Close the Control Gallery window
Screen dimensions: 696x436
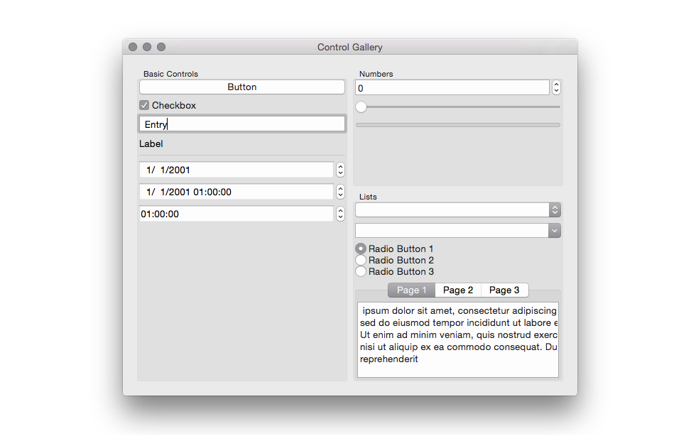(133, 47)
